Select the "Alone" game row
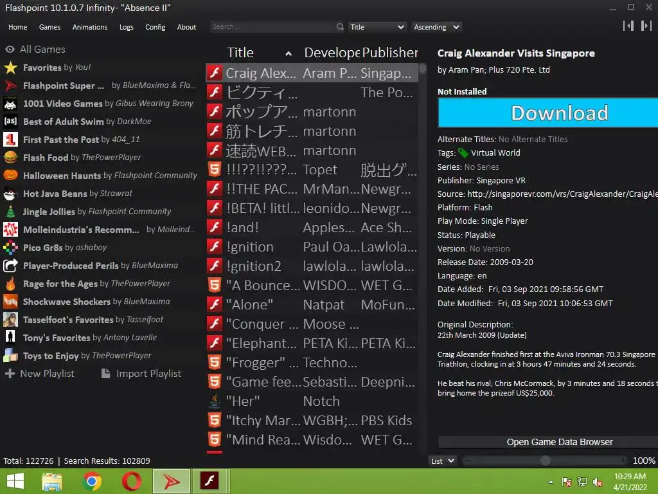658x494 pixels. [x=312, y=304]
